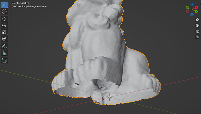The image size is (201, 114).
Task: Choose the Move tool
Action: click(x=4, y=19)
